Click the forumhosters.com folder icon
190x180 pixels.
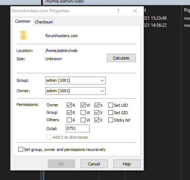coord(23,36)
